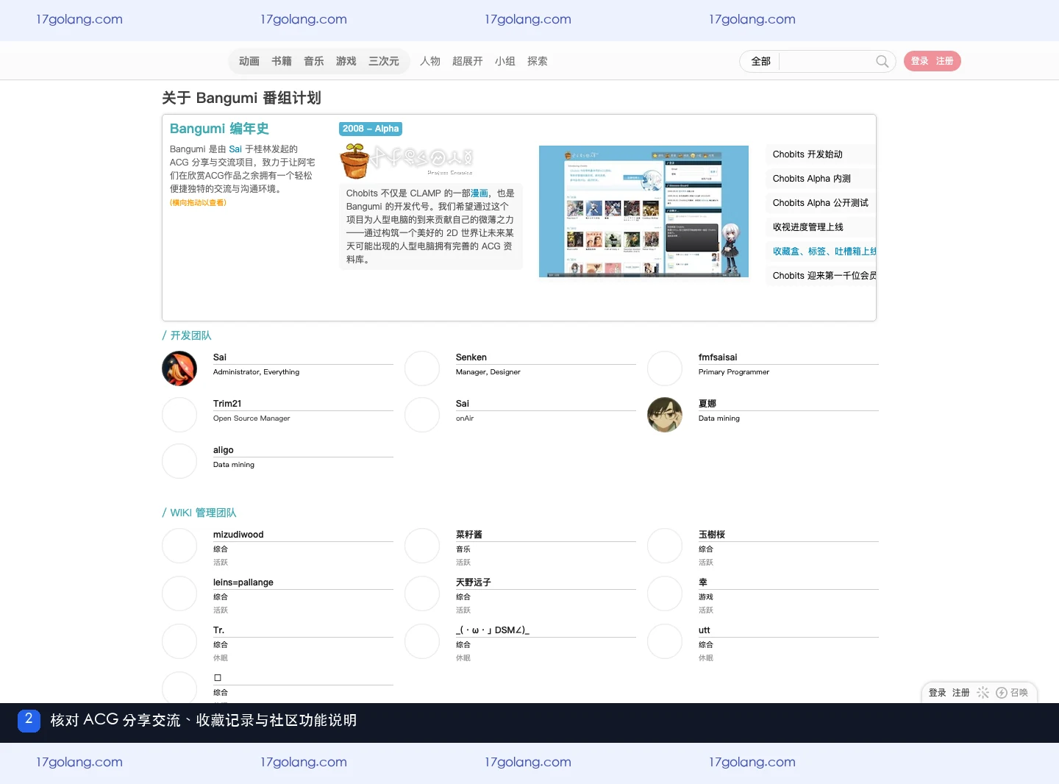Image resolution: width=1059 pixels, height=784 pixels.
Task: Open Trim21's profile name
Action: [227, 404]
